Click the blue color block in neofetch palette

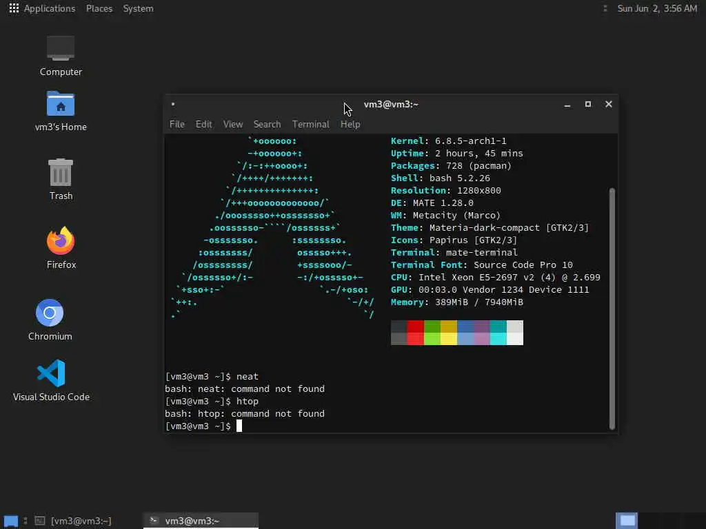point(465,333)
